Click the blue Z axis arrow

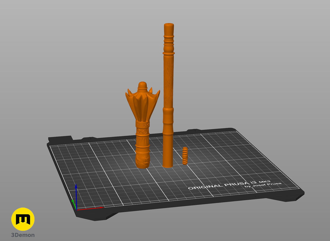pyautogui.click(x=76, y=197)
